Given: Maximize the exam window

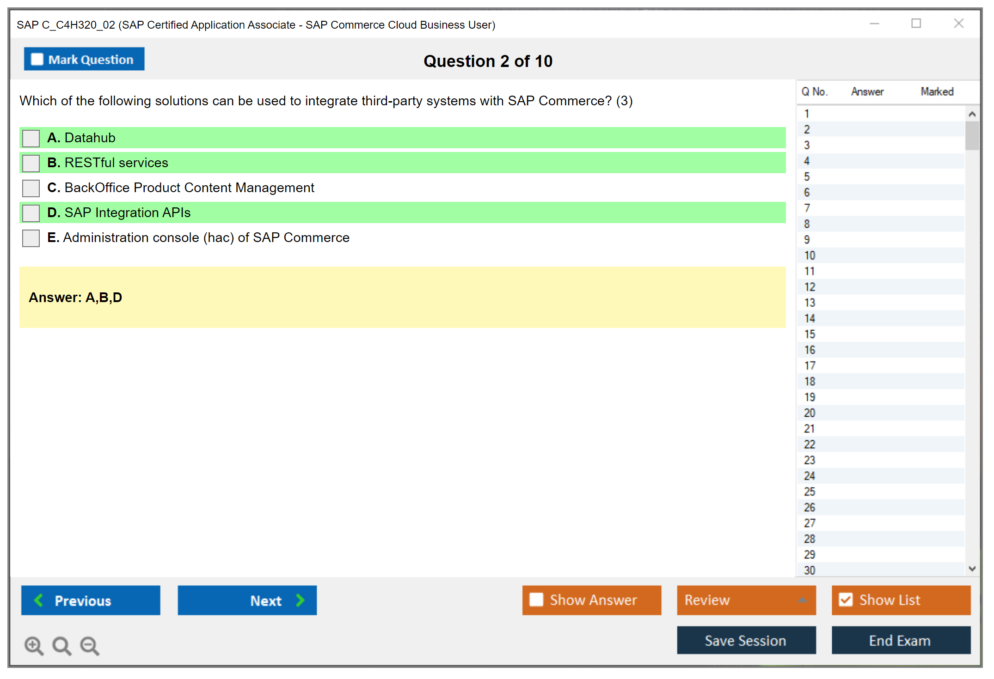Looking at the screenshot, I should (916, 24).
